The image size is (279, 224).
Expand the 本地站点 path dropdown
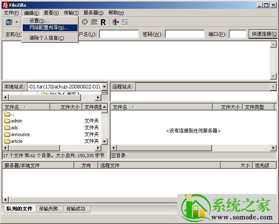(105, 87)
